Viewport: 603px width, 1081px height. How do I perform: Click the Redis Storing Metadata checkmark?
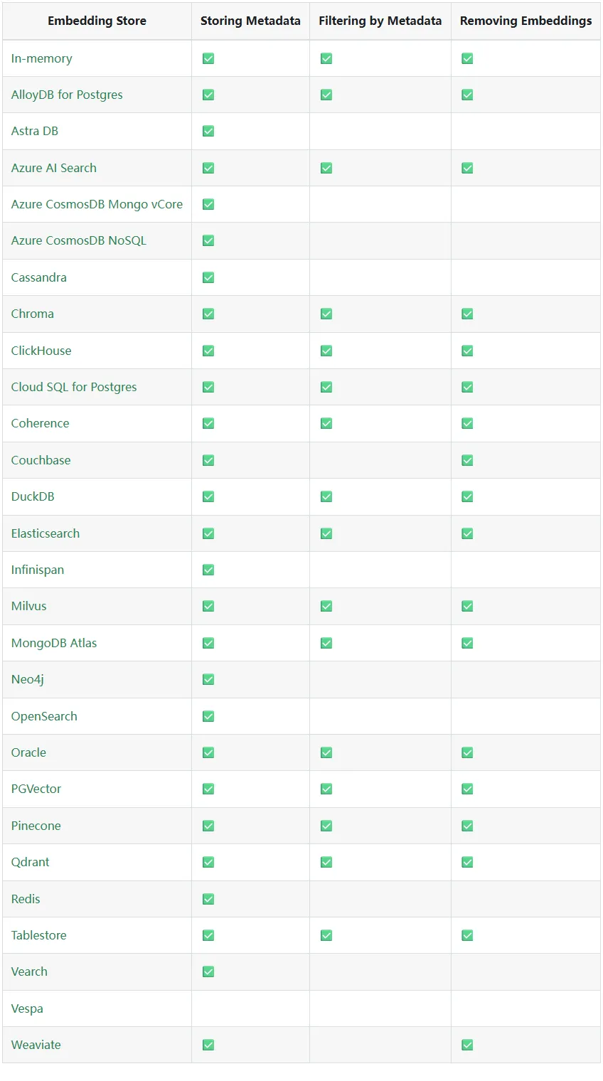(x=208, y=899)
